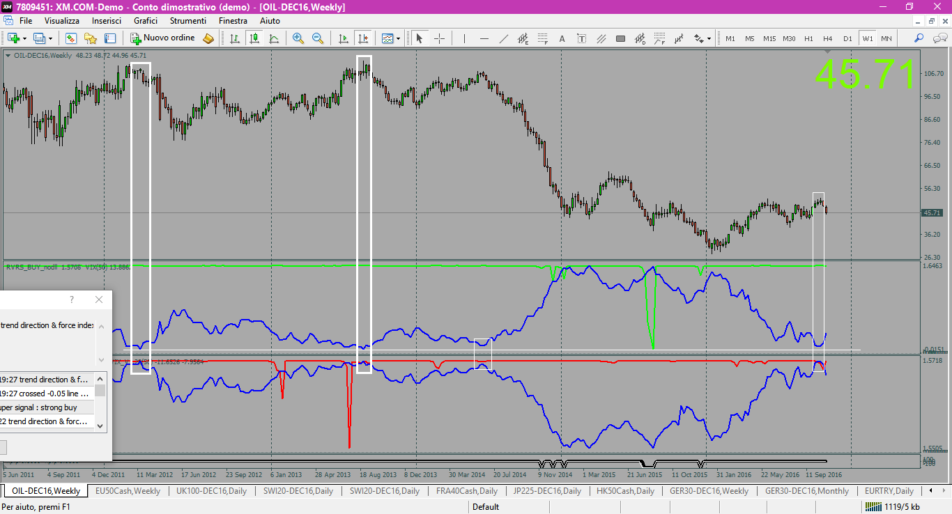This screenshot has height=514, width=952.
Task: Open the Finestra menu
Action: click(233, 21)
